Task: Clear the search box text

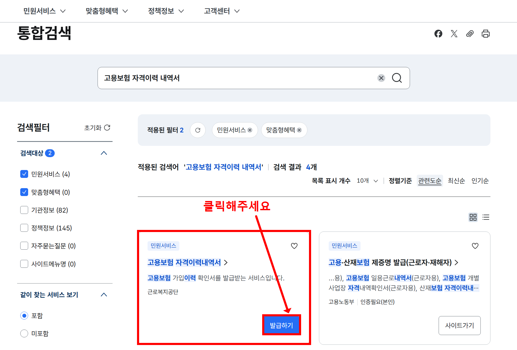Action: click(x=381, y=78)
